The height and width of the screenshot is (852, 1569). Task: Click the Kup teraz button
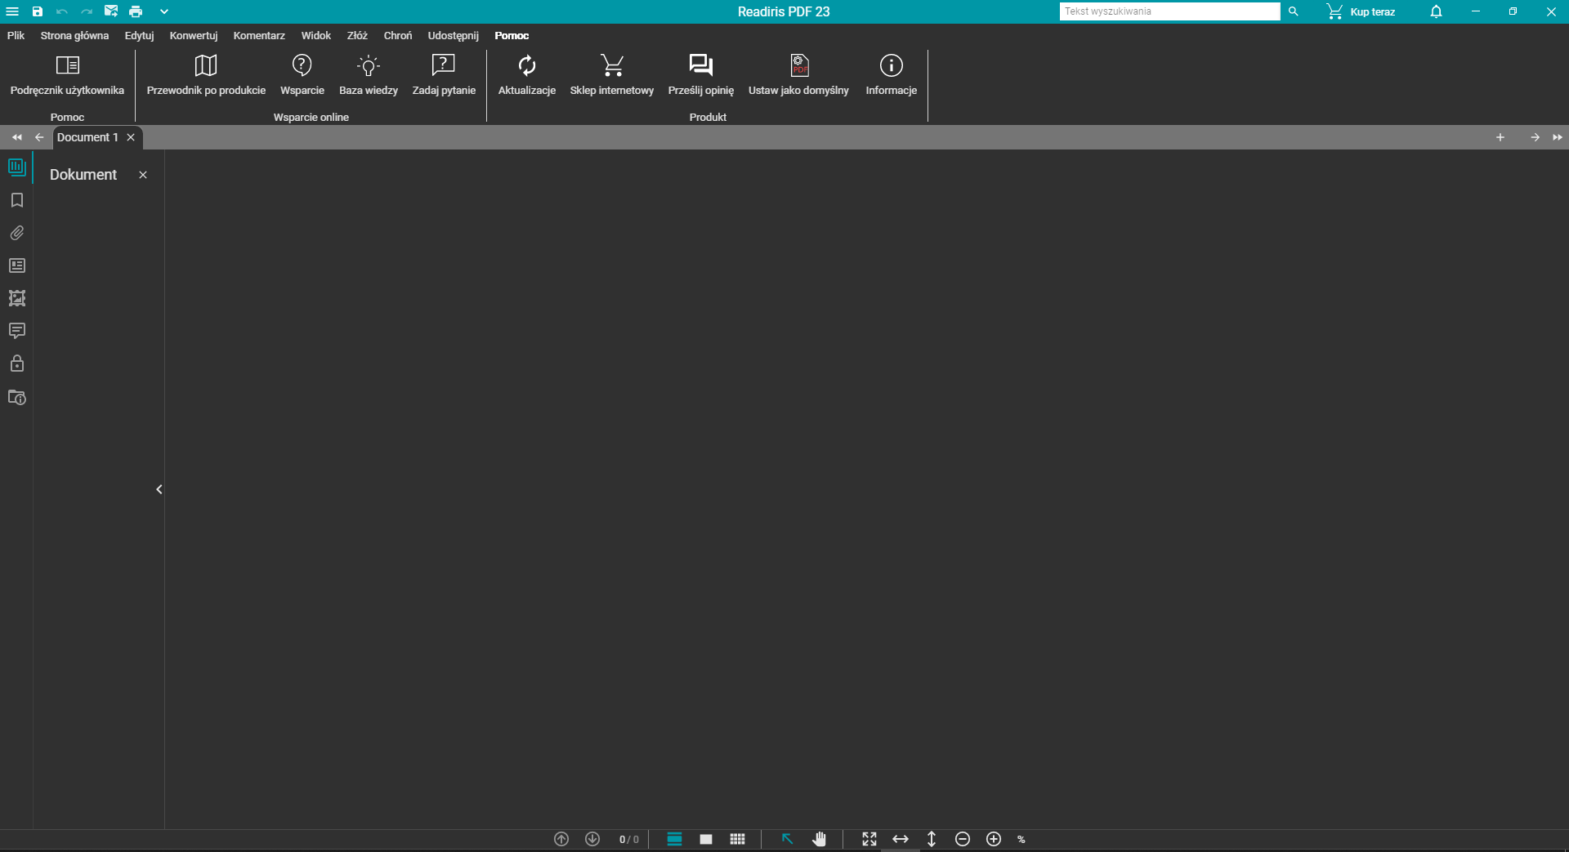click(1361, 11)
